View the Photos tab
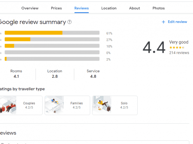Image resolution: width=193 pixels, height=144 pixels. pyautogui.click(x=158, y=8)
